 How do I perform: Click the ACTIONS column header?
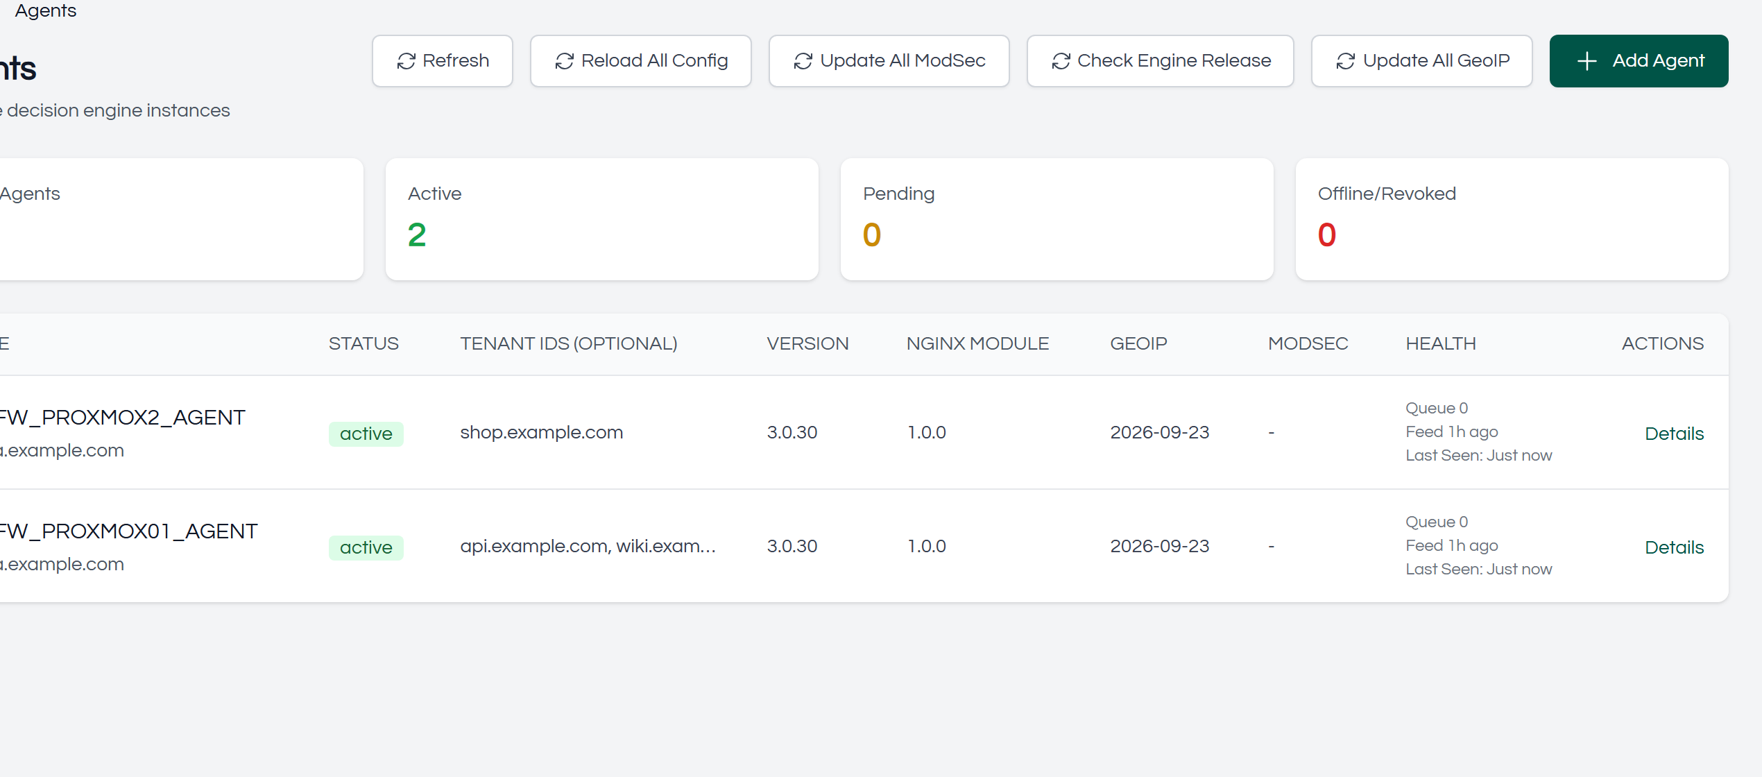1663,343
